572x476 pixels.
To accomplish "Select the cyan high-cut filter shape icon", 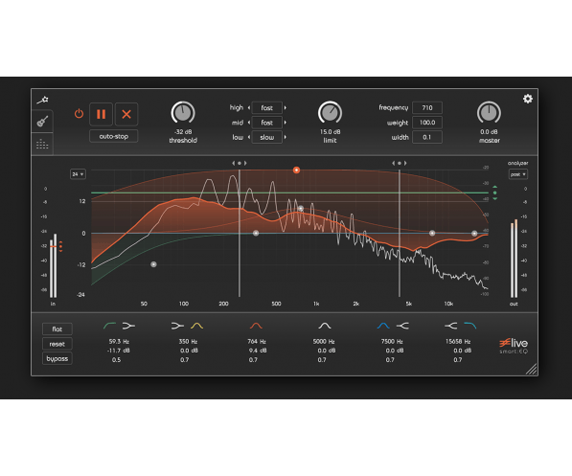I will [469, 326].
